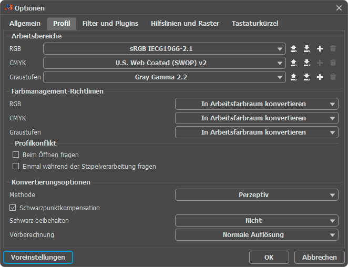This screenshot has width=348, height=267.
Task: Select the Profil tab
Action: point(62,24)
